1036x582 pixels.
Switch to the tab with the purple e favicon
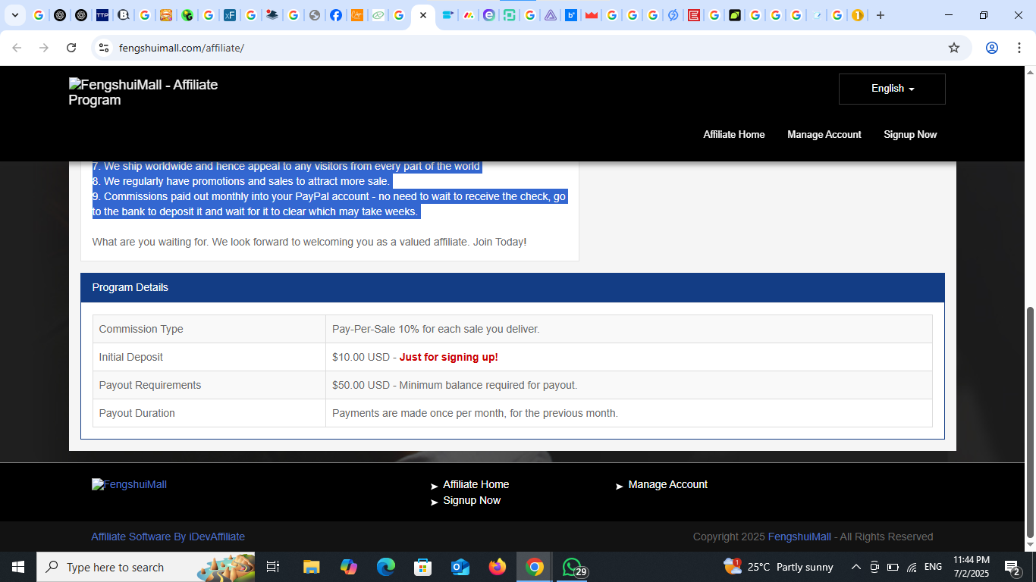489,15
